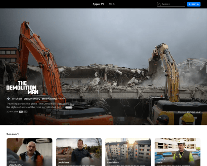Click the 'Travelling across the globe' description
Viewport: 207px width, 166px height.
[x=39, y=105]
